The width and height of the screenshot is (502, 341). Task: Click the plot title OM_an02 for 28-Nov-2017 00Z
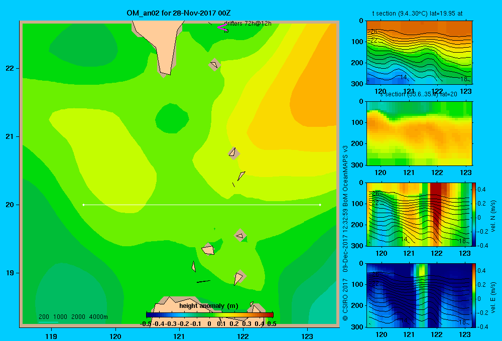point(178,13)
